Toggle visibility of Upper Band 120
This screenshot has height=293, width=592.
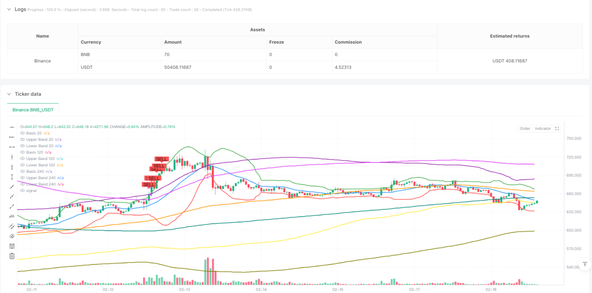(23, 159)
